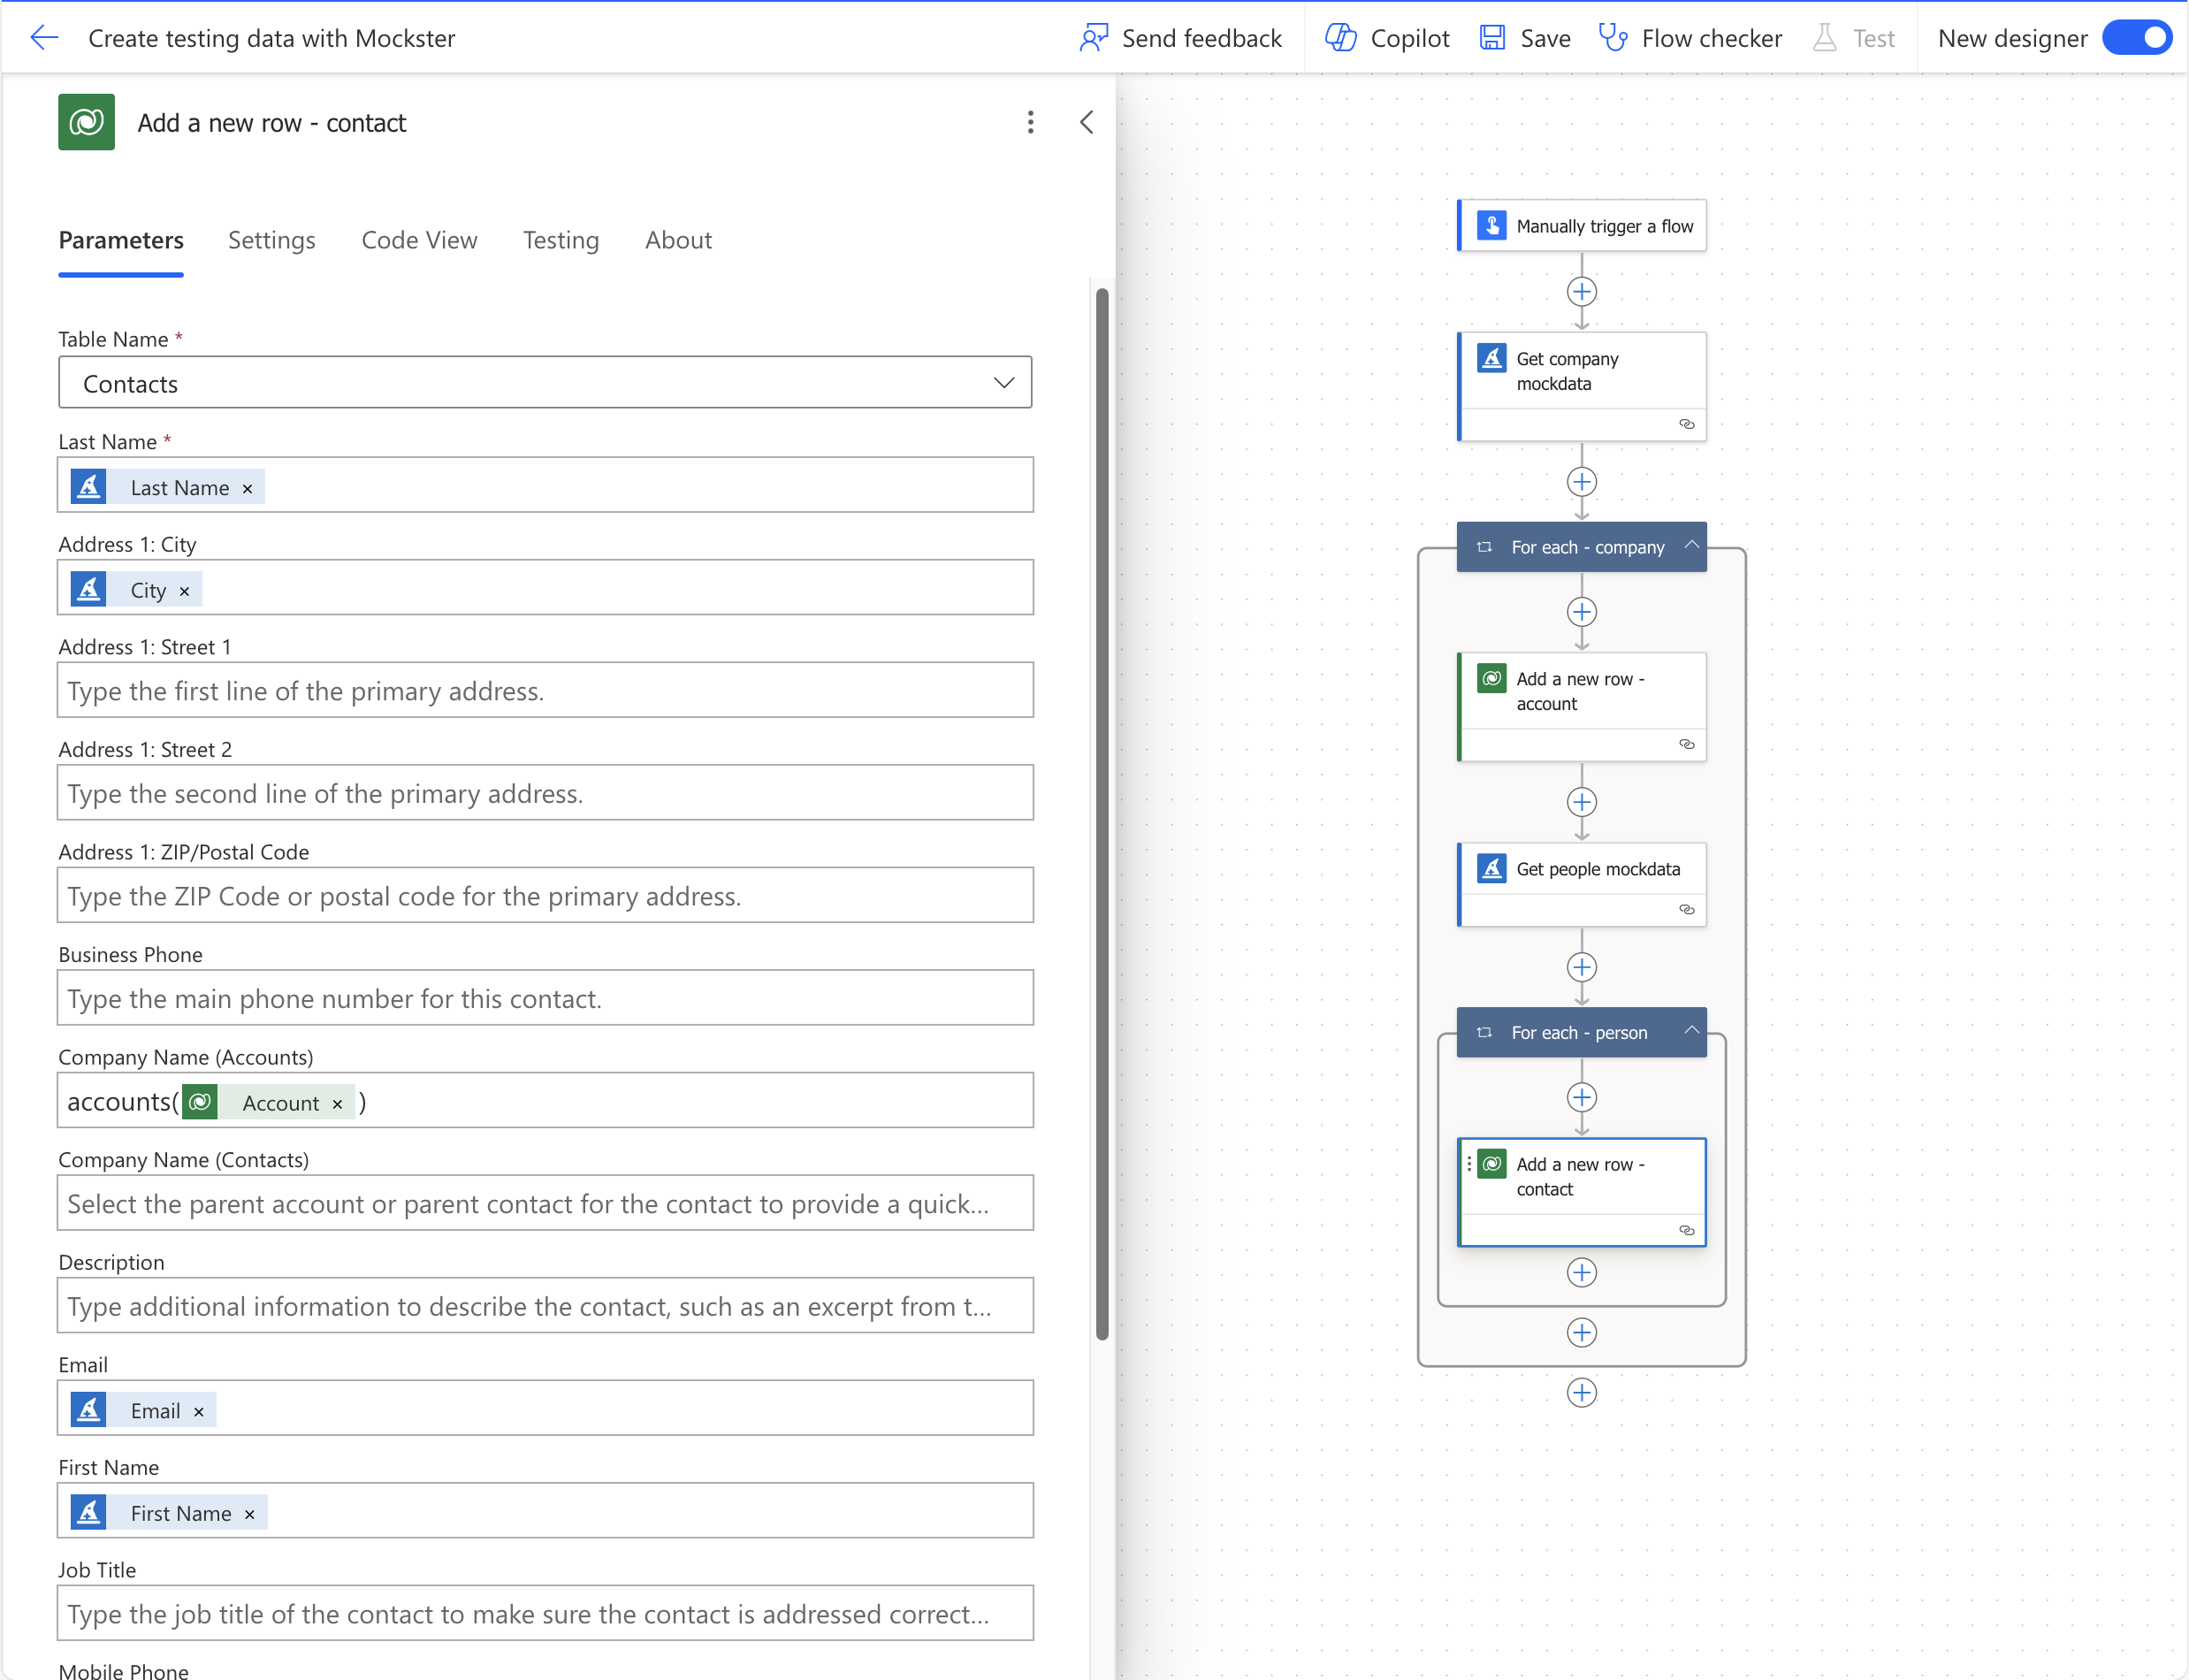Click the back arrow navigation icon

(x=44, y=35)
